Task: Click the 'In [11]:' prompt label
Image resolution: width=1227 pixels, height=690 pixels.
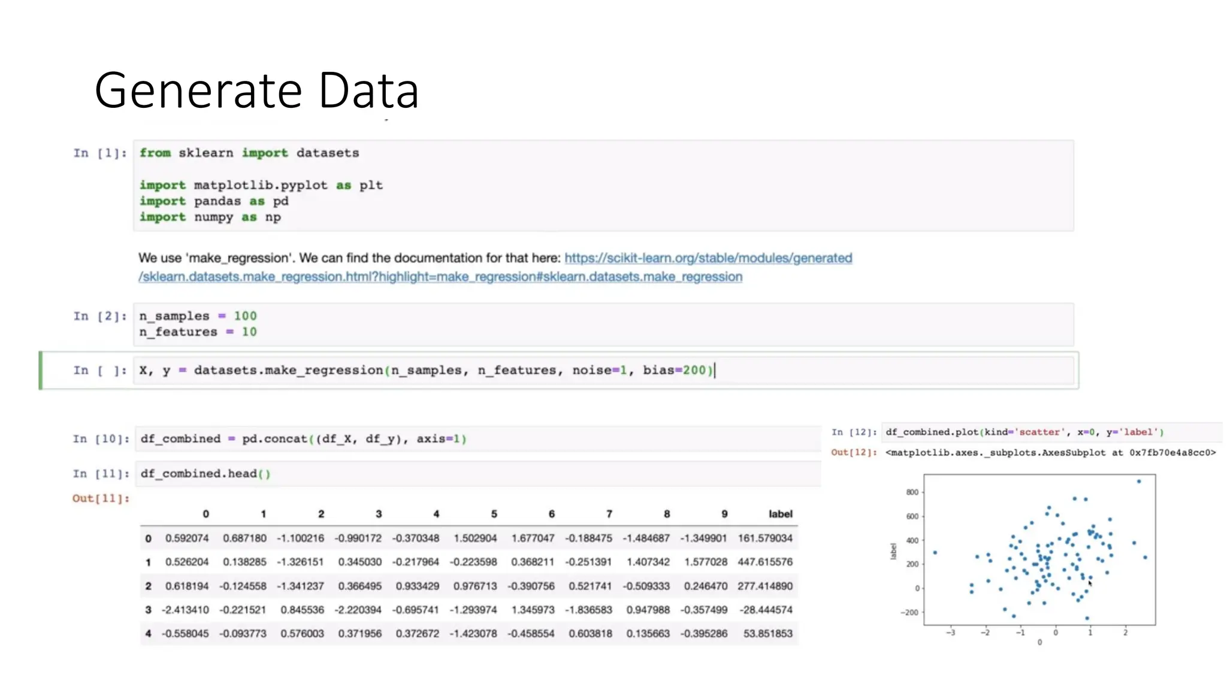Action: pos(101,474)
